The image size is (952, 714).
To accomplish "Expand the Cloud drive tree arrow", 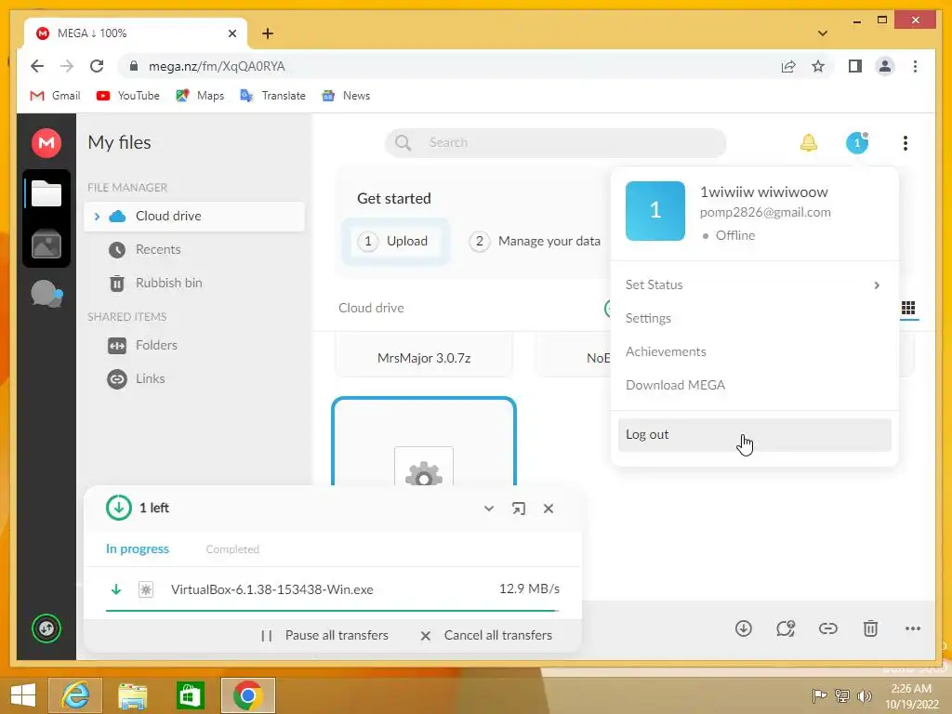I will point(97,216).
